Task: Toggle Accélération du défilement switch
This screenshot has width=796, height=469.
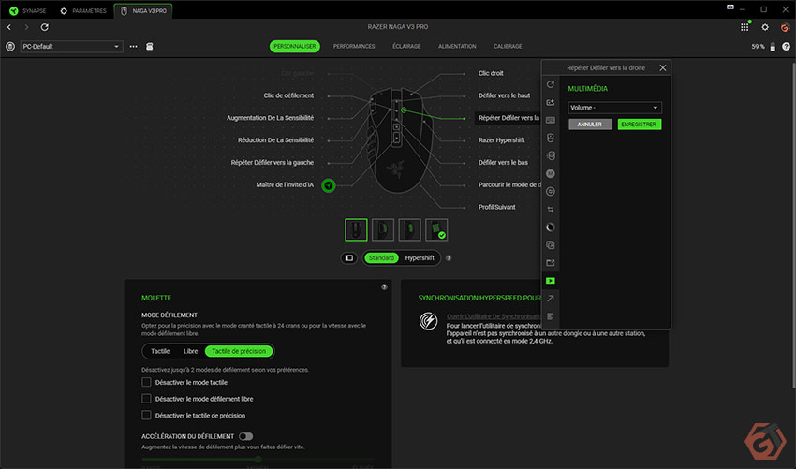Action: coord(245,436)
